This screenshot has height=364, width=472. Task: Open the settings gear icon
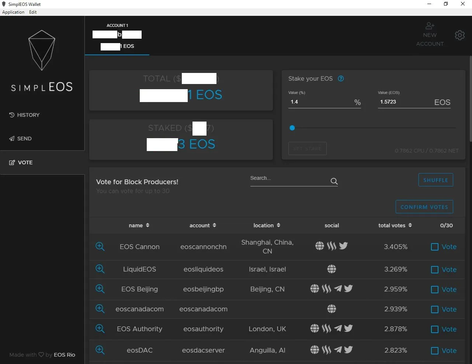[x=460, y=35]
